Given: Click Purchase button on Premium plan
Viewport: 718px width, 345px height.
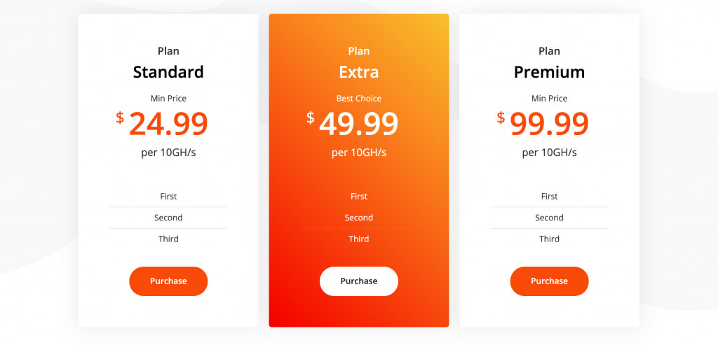Looking at the screenshot, I should pos(550,281).
